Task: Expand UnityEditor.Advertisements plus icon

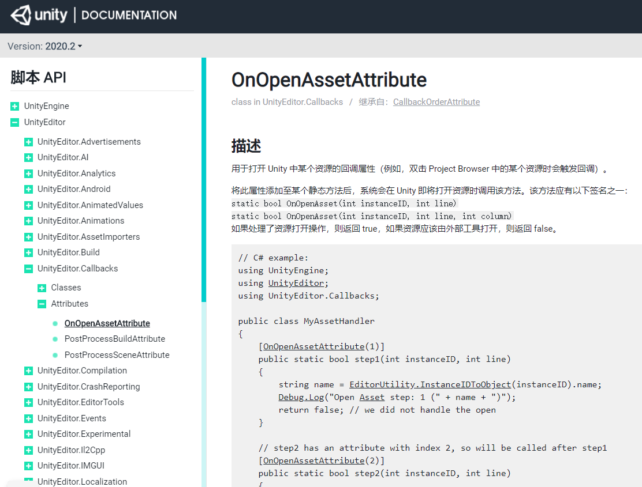Action: pyautogui.click(x=28, y=142)
